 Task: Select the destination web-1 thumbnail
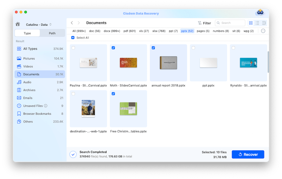click(x=88, y=109)
